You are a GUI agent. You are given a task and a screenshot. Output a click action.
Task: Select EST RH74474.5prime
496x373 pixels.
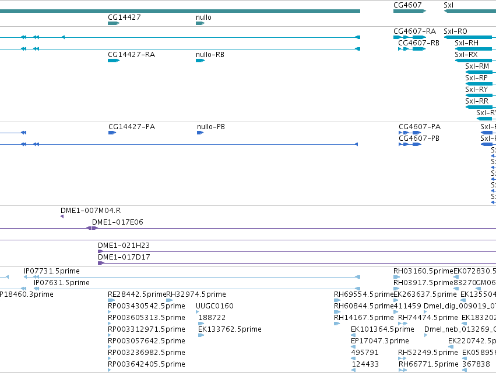click(x=428, y=318)
